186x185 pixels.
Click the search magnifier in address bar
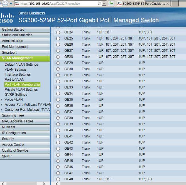[x=99, y=4]
